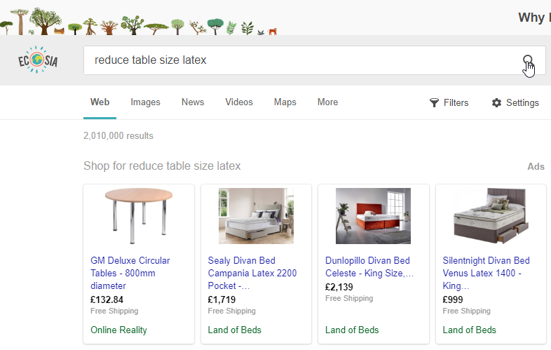Open the News tab
The width and height of the screenshot is (551, 350).
coord(193,102)
